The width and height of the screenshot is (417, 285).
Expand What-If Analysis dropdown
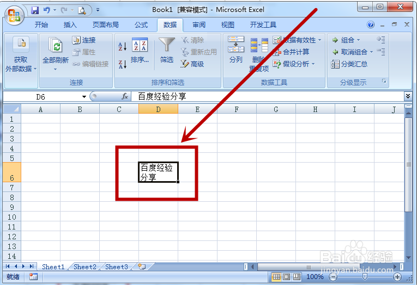313,64
